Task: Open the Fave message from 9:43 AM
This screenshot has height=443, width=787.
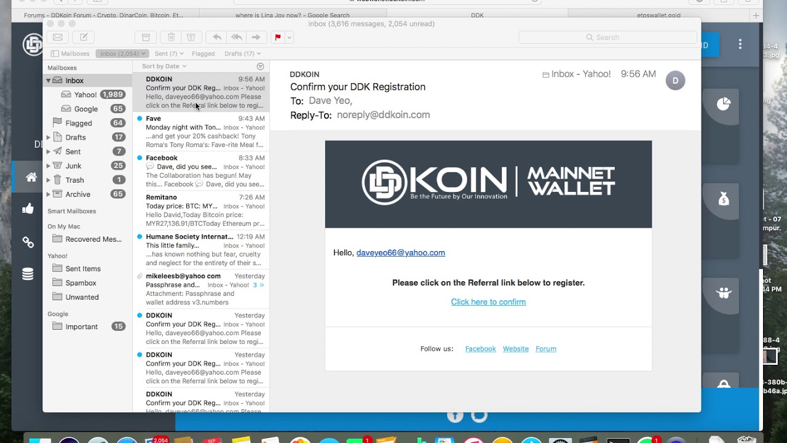Action: point(201,132)
